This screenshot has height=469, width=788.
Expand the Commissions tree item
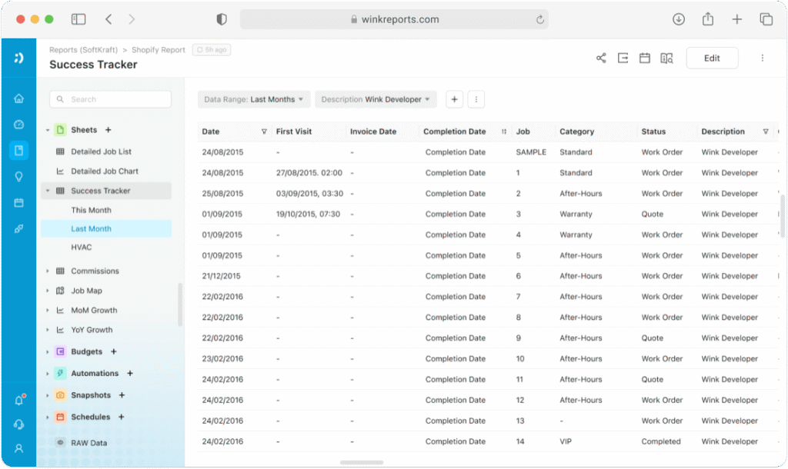(48, 271)
